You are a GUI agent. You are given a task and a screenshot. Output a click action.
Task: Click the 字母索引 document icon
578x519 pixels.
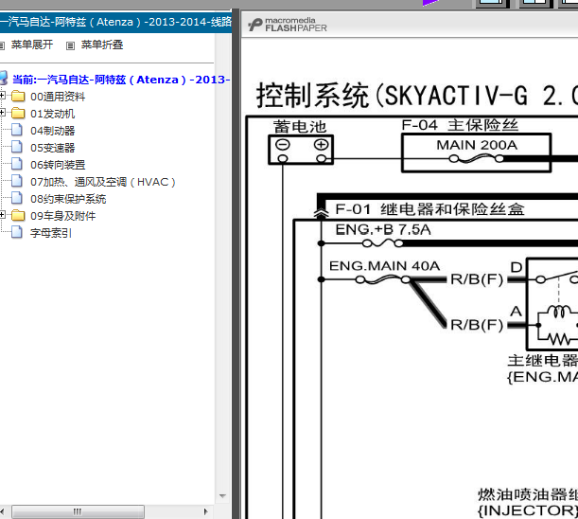click(17, 232)
